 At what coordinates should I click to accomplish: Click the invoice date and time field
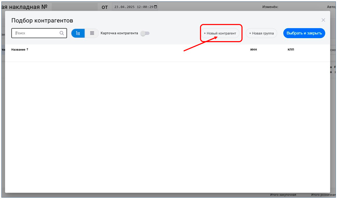pyautogui.click(x=133, y=7)
